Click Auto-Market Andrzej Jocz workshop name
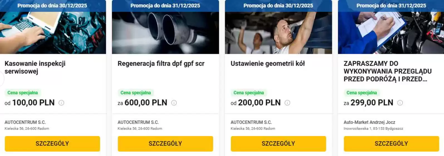Viewport: 444px width, 156px height. coord(369,122)
